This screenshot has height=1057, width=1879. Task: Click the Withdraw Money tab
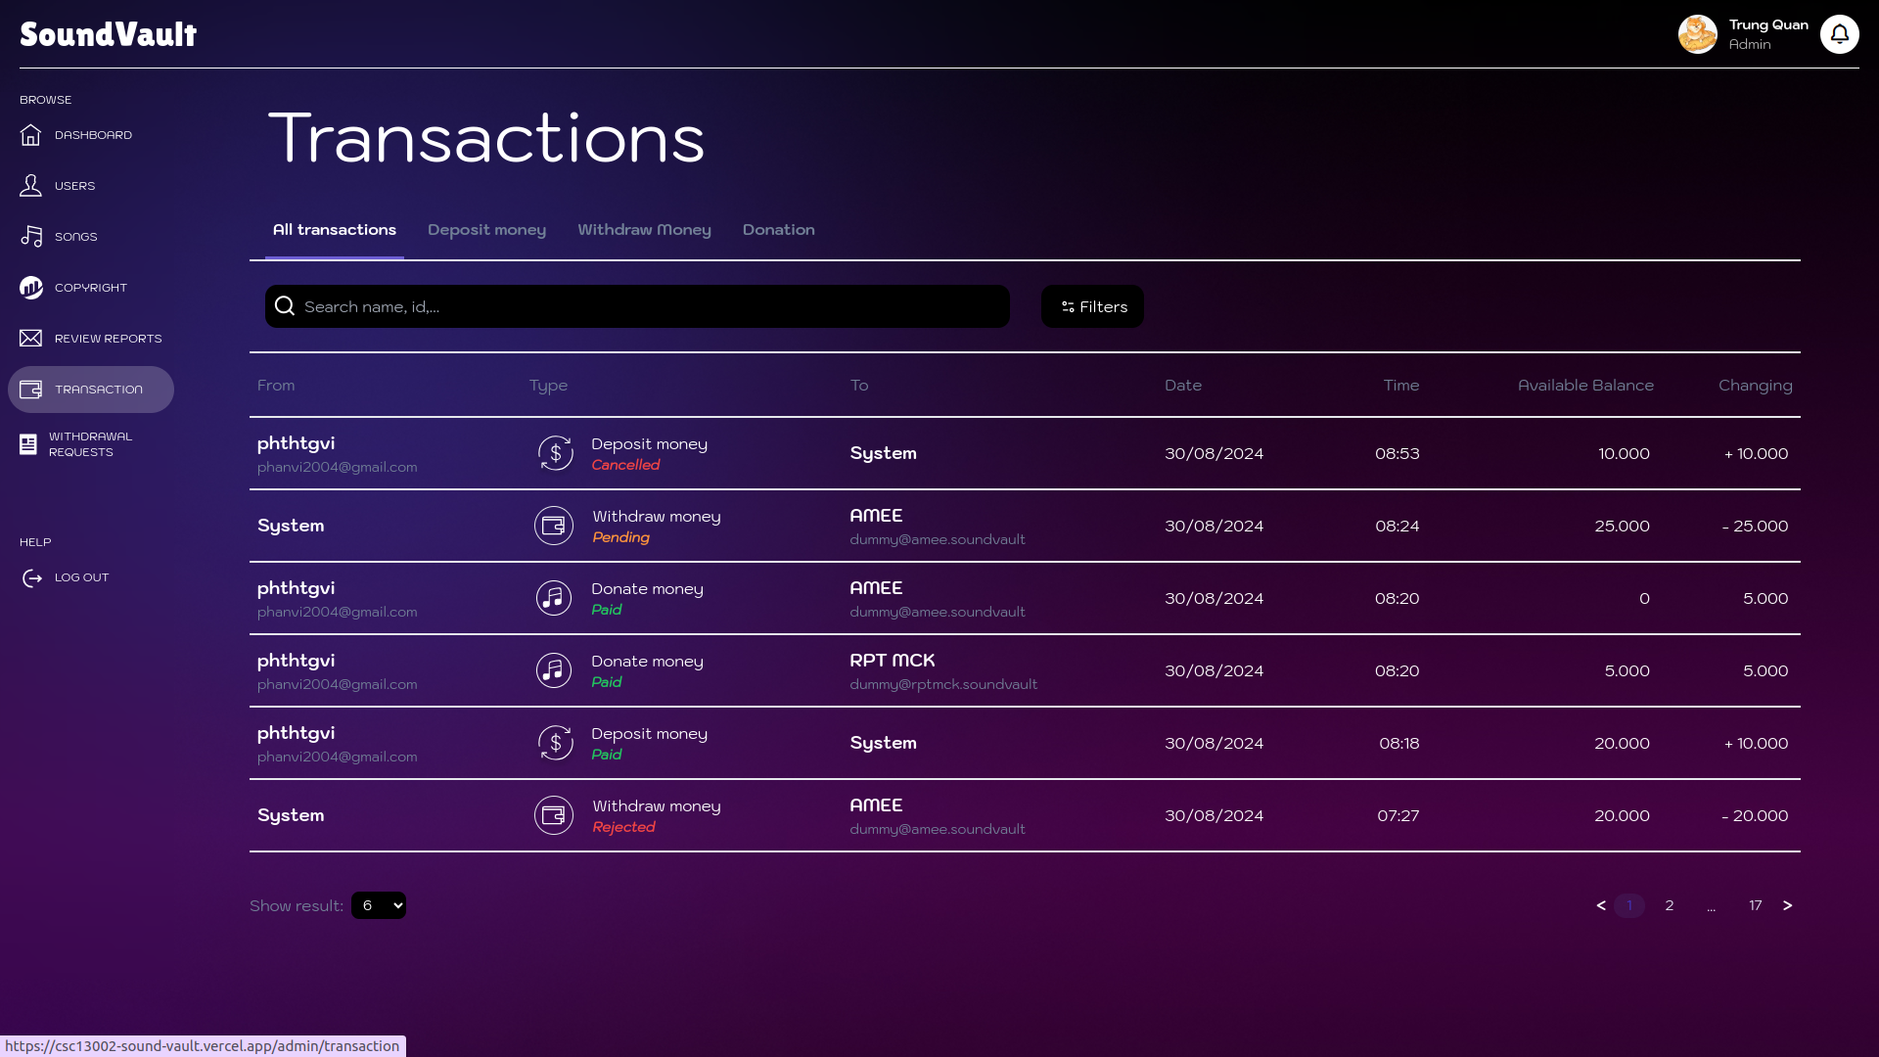tap(644, 230)
